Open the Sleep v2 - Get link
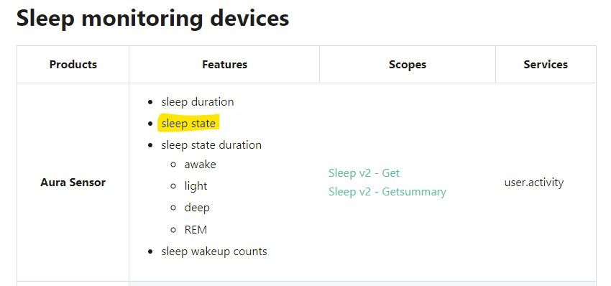The width and height of the screenshot is (611, 286). [x=364, y=172]
